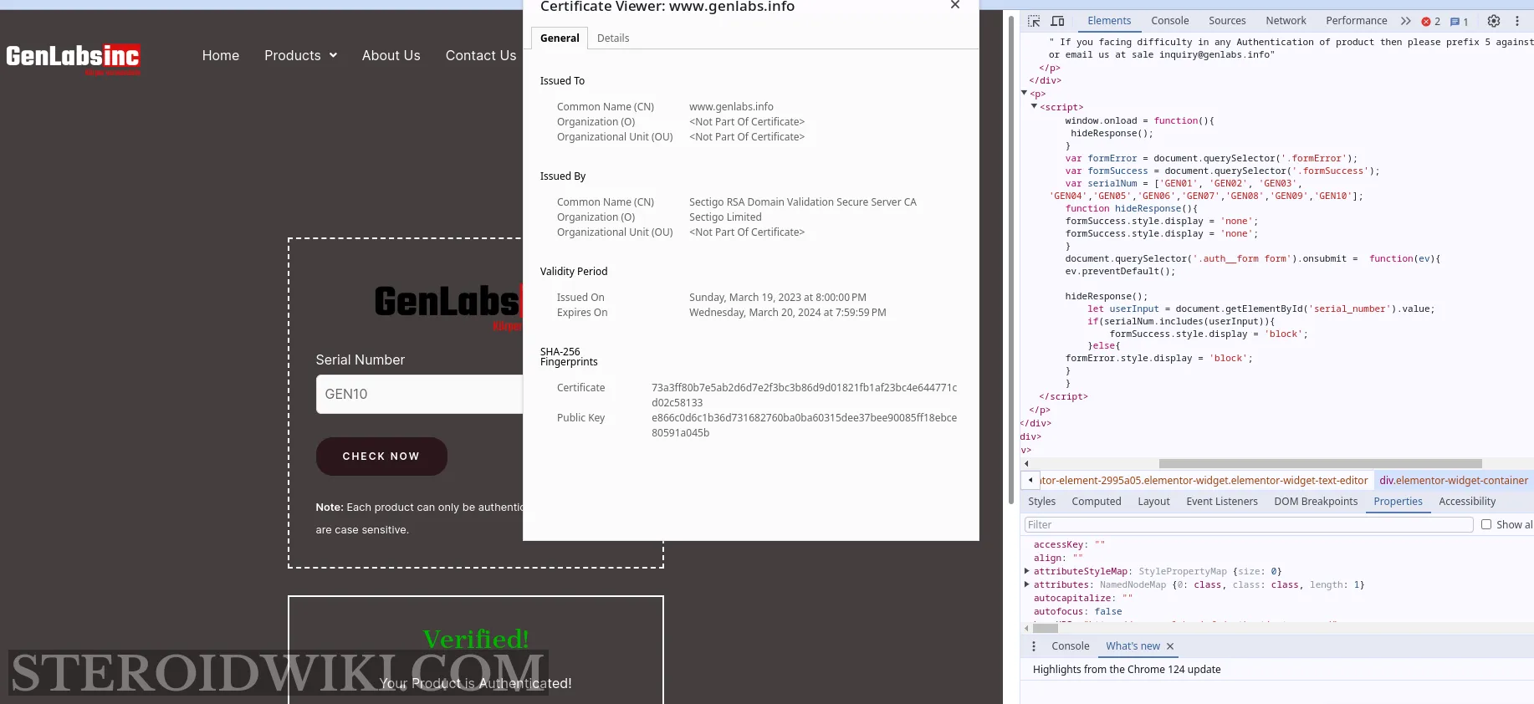
Task: Open the DOM Breakpoints pane
Action: 1316,502
